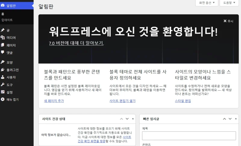This screenshot has height=146, width=241.
Task: Click heading 블록 테마로 전체 사이트를 사용자 정의하세요
Action: (x=138, y=75)
